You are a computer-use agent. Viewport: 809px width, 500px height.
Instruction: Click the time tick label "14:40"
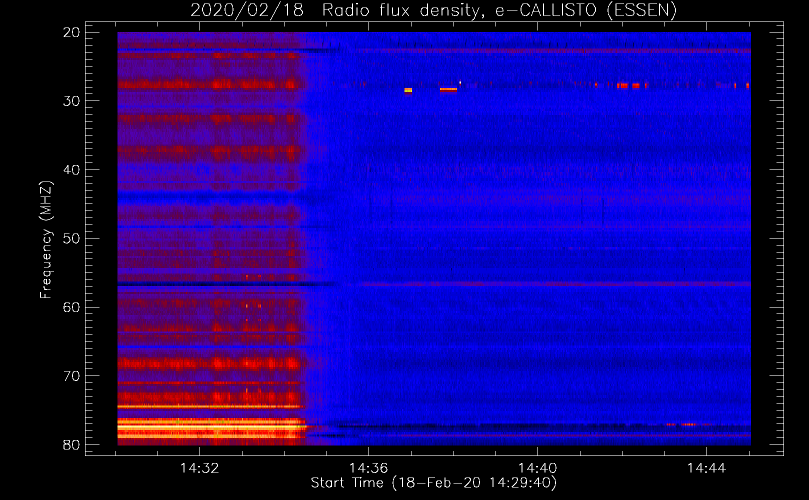(x=537, y=468)
